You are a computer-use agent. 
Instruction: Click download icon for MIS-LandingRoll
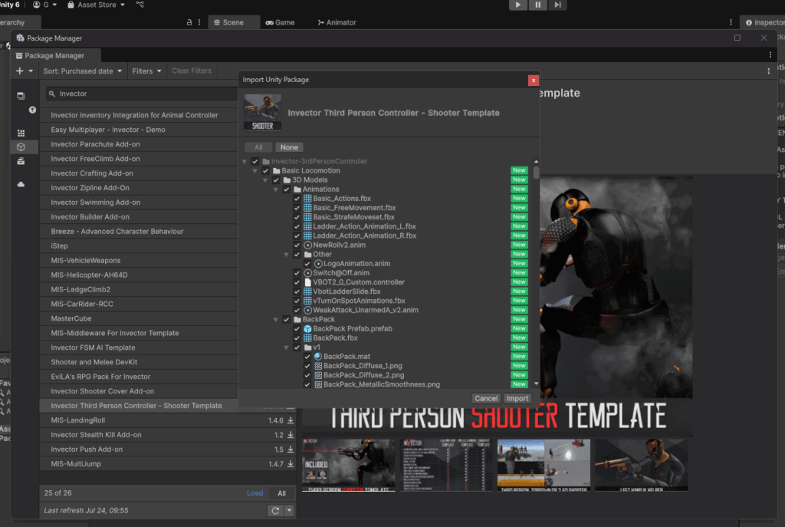tap(291, 420)
